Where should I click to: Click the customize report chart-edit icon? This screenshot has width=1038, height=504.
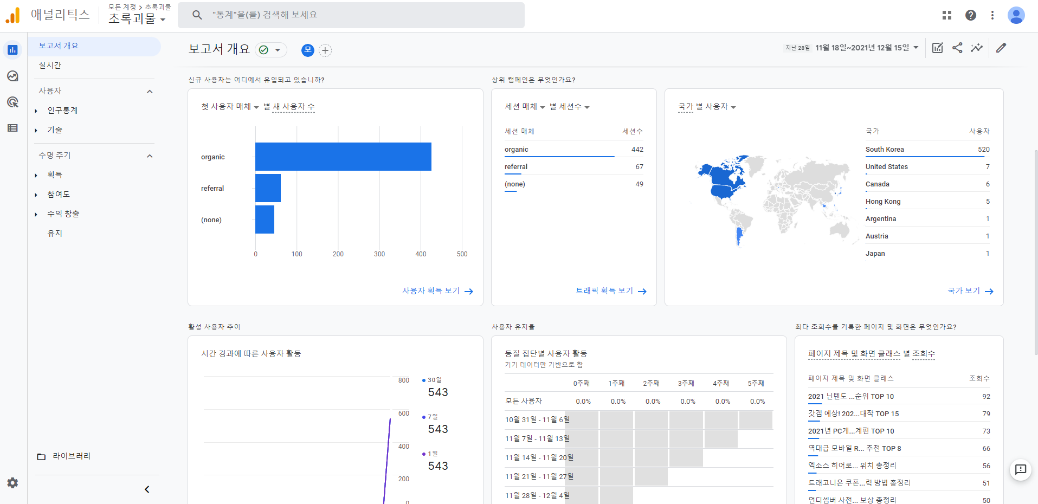[938, 48]
